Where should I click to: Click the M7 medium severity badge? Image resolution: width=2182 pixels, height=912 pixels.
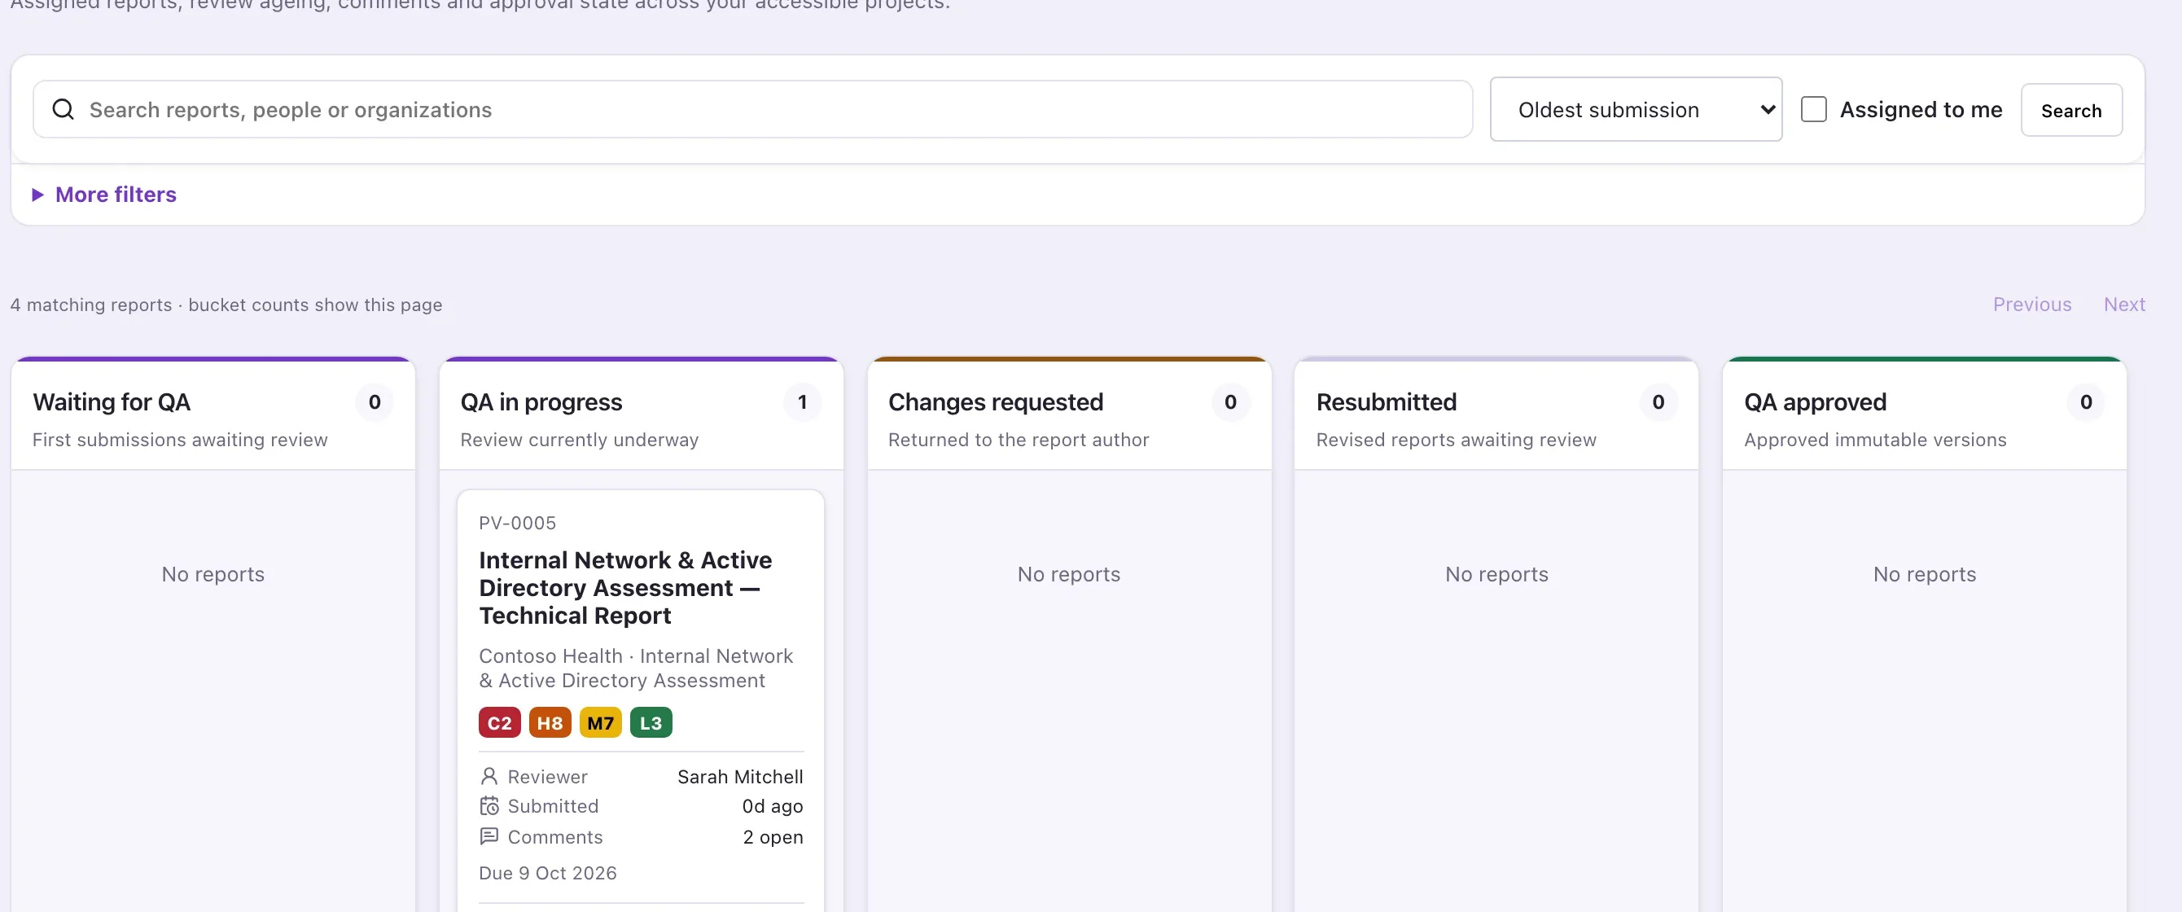coord(601,722)
